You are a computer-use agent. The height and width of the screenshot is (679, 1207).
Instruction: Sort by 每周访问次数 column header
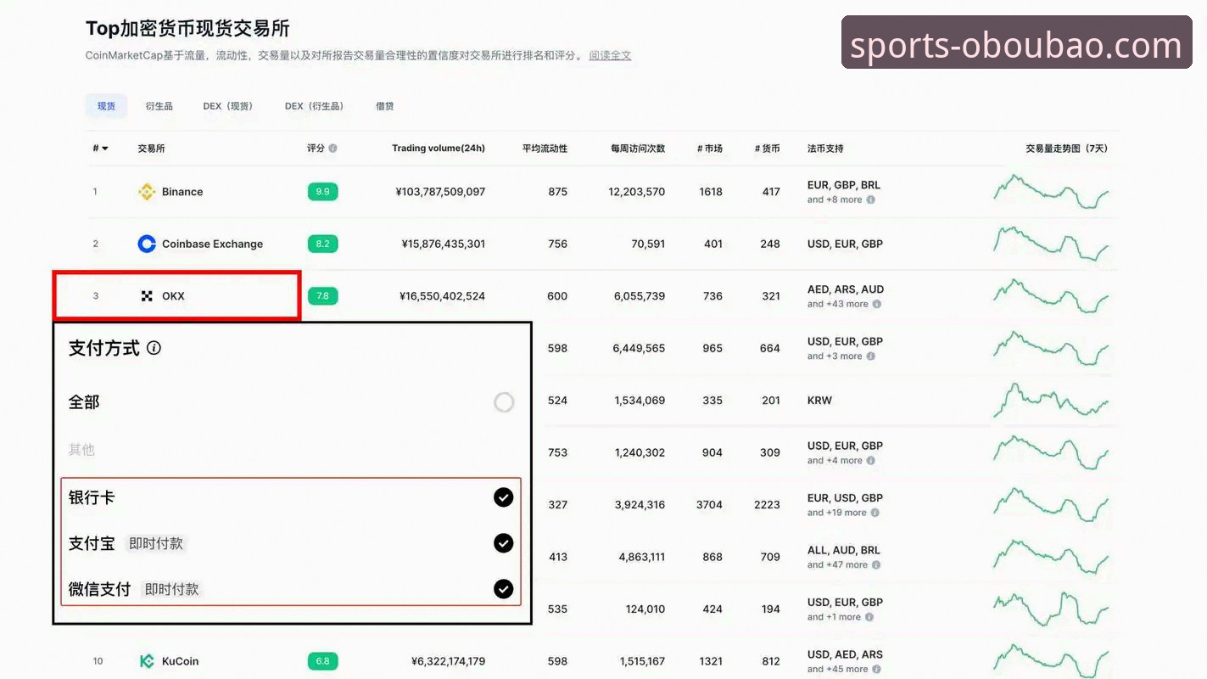coord(638,149)
